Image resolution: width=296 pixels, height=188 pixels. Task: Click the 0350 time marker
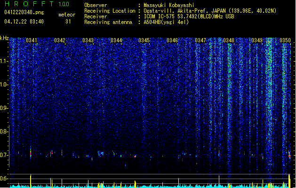click(285, 40)
